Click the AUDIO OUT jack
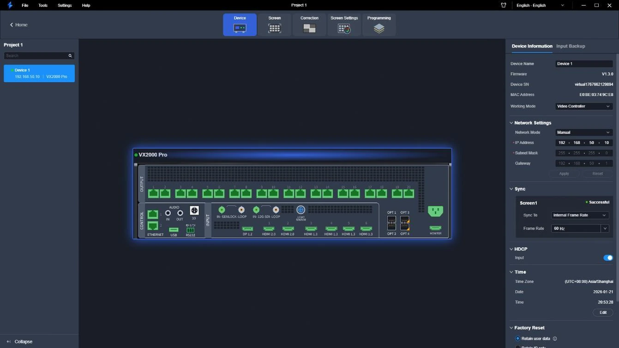 (180, 213)
